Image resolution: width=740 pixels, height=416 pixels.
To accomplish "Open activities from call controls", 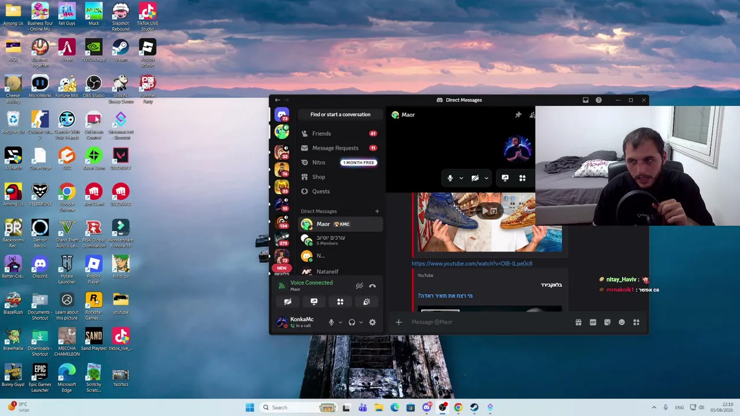I will (523, 178).
